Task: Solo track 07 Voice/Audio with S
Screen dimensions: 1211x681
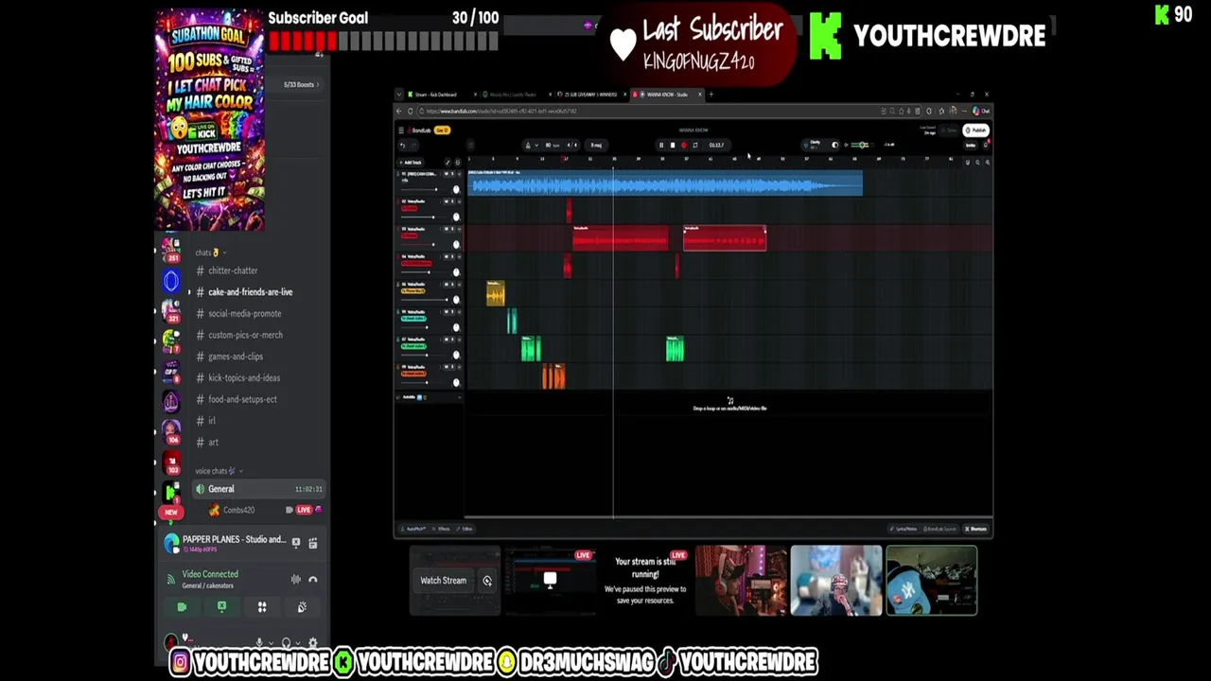Action: (452, 339)
